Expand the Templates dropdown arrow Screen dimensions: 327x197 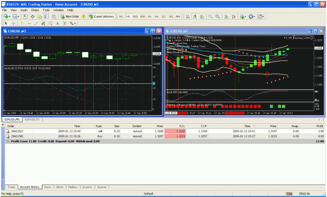263,17
